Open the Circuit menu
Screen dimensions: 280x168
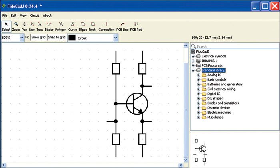[x=34, y=16]
